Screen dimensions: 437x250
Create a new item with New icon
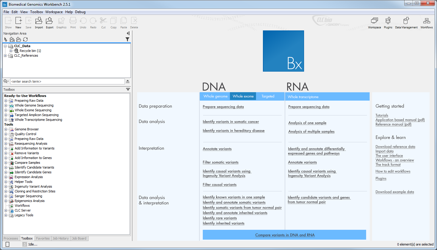[x=18, y=23]
